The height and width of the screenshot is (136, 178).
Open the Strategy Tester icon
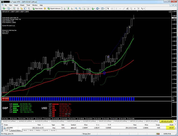29,9
